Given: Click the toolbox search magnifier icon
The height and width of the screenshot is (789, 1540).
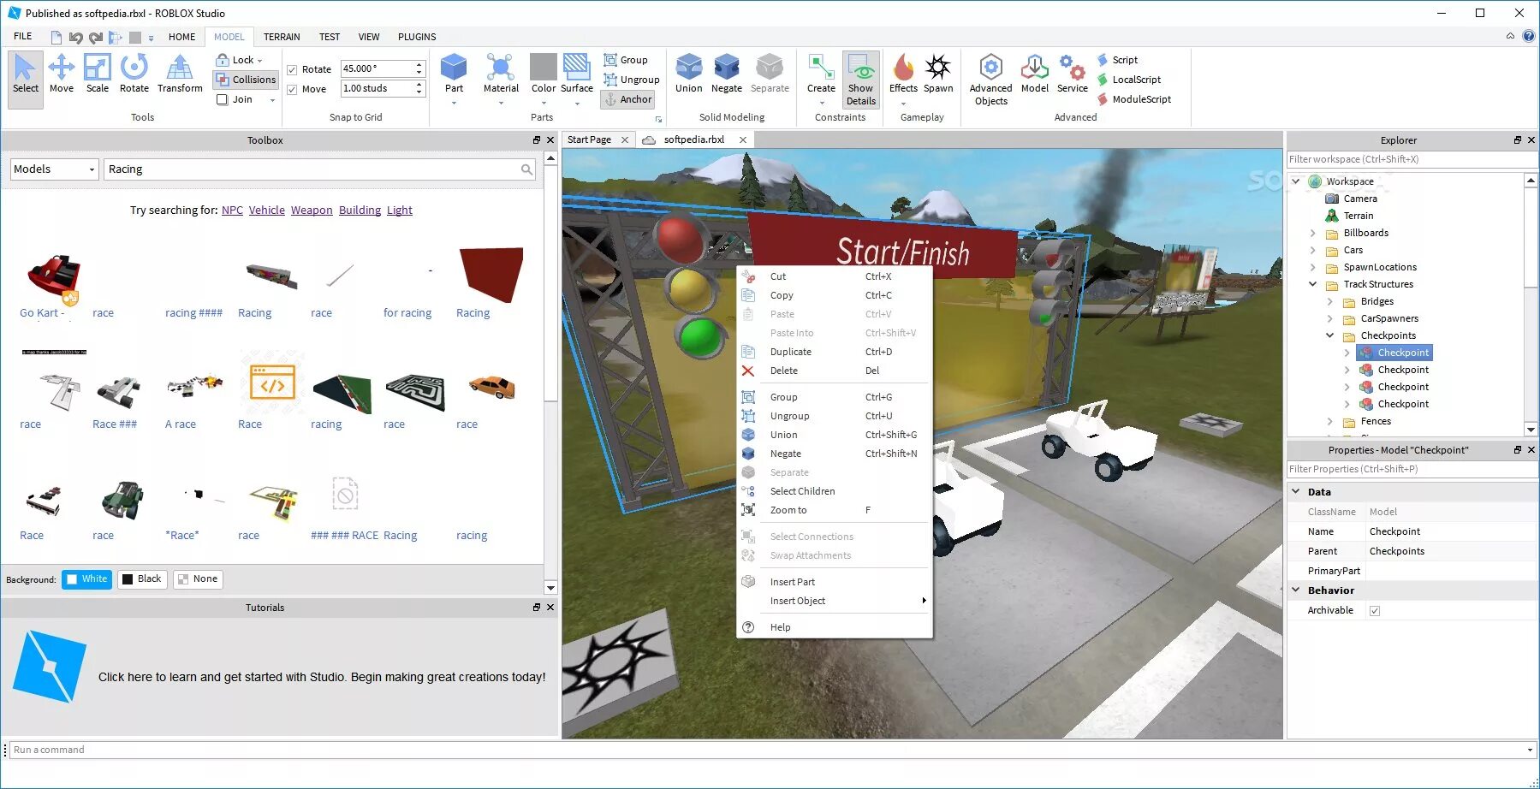Looking at the screenshot, I should pyautogui.click(x=526, y=169).
